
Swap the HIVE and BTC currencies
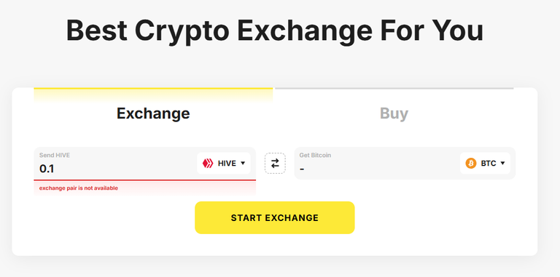click(x=275, y=164)
